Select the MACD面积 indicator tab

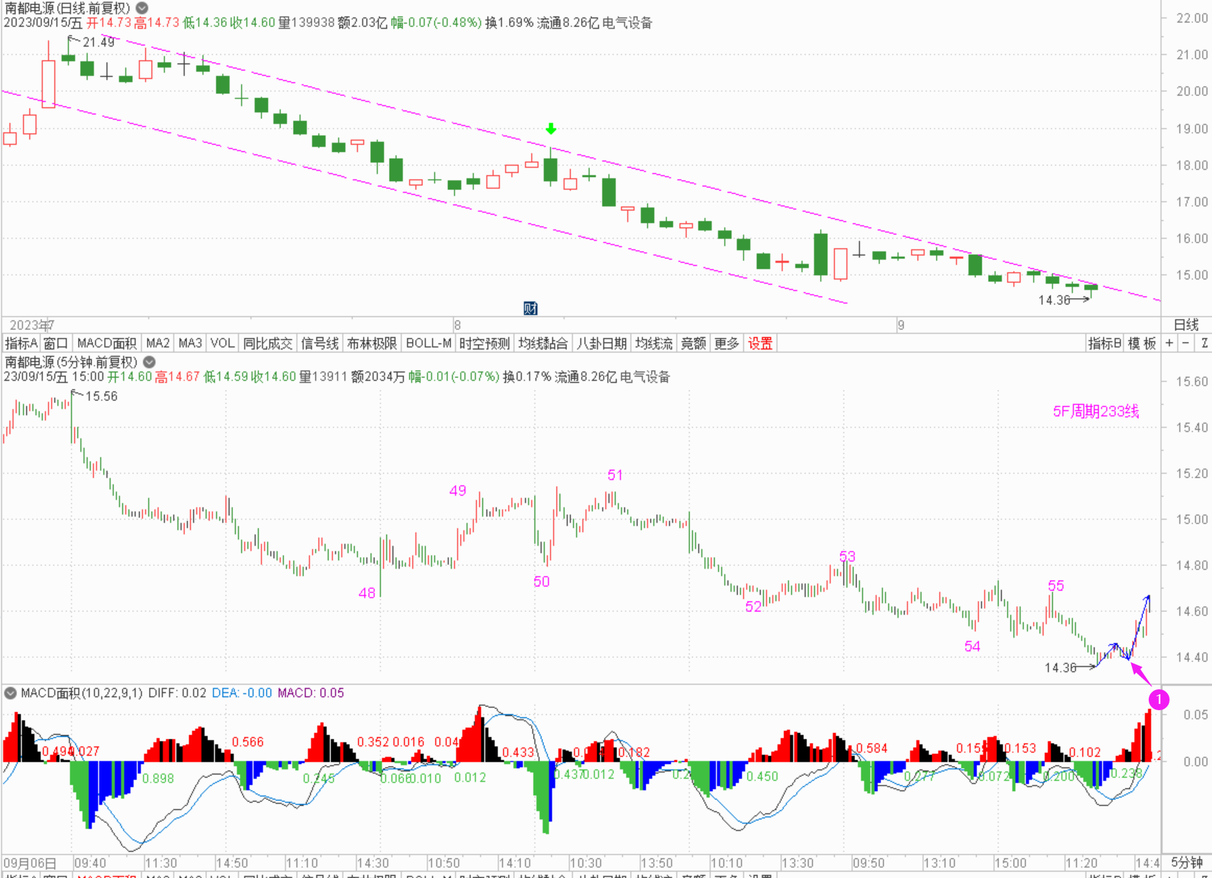106,343
